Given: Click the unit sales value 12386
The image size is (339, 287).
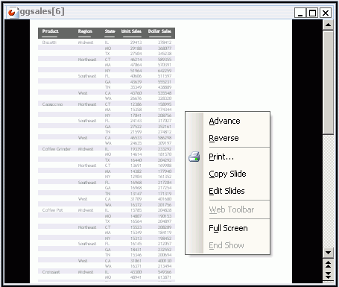Looking at the screenshot, I should coord(136,104).
